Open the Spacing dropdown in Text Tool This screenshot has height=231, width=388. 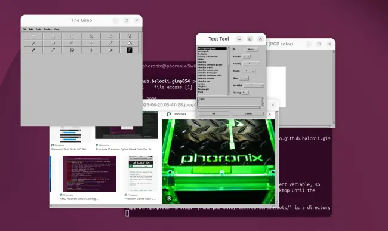click(245, 93)
